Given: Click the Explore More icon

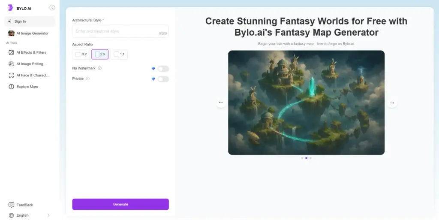Looking at the screenshot, I should point(11,87).
